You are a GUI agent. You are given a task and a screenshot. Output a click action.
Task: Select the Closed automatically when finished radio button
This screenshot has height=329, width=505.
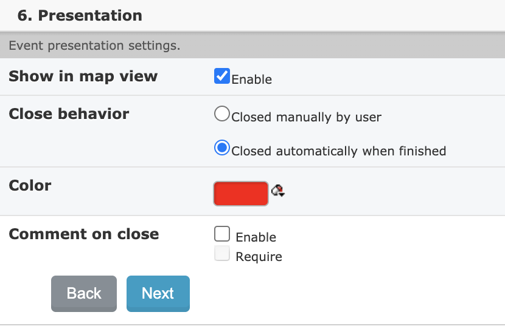point(222,148)
